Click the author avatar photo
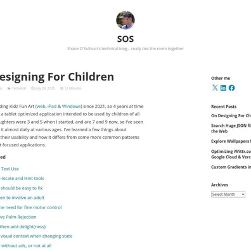The height and width of the screenshot is (251, 251). [125, 20]
